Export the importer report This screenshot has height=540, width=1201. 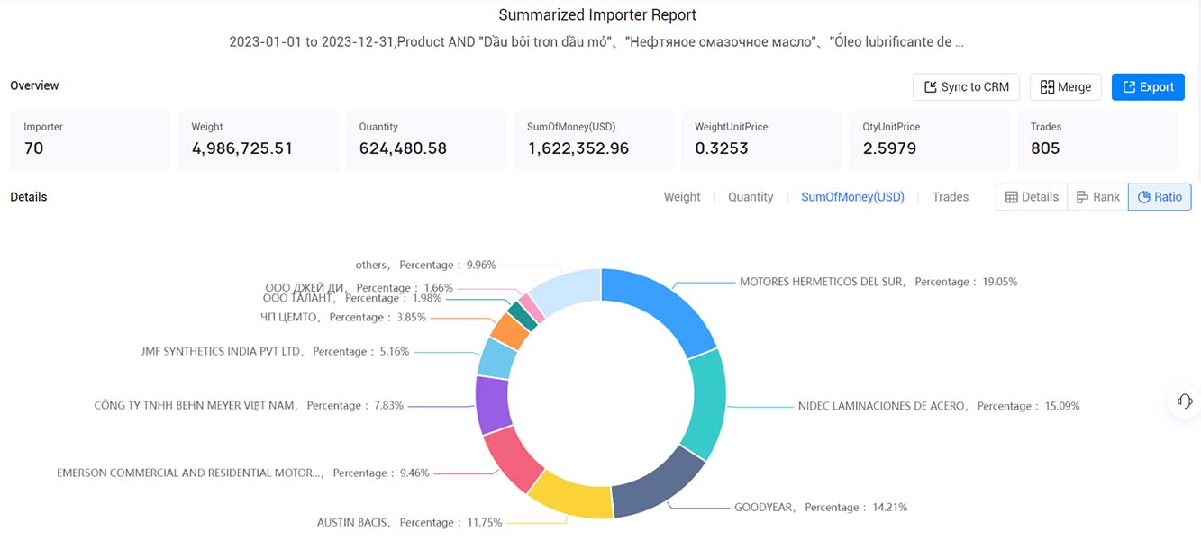[1148, 87]
